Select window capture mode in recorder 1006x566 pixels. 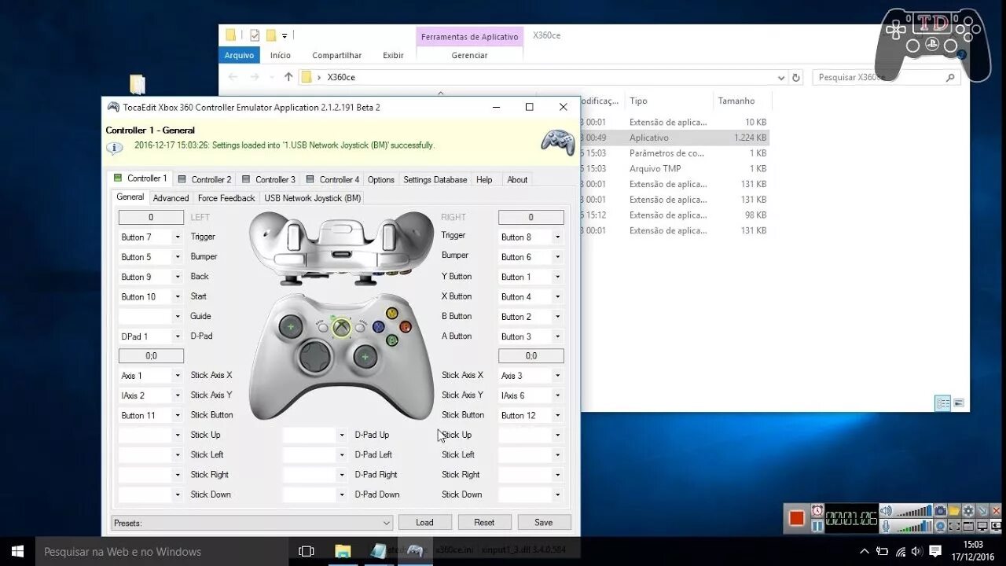tap(968, 526)
